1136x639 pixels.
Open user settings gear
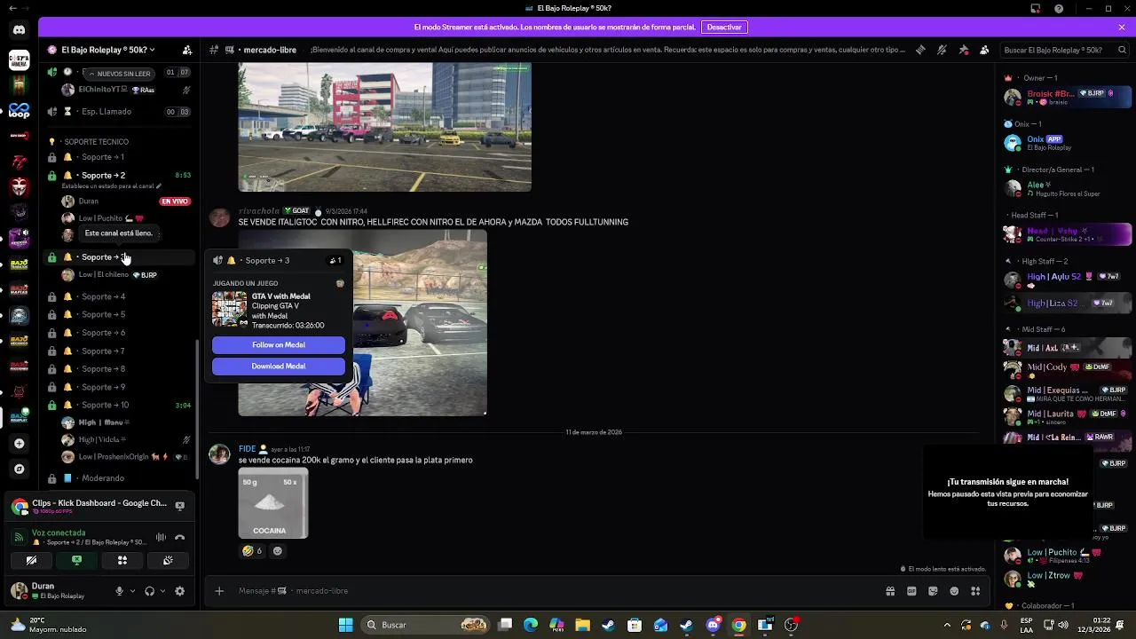(x=179, y=591)
